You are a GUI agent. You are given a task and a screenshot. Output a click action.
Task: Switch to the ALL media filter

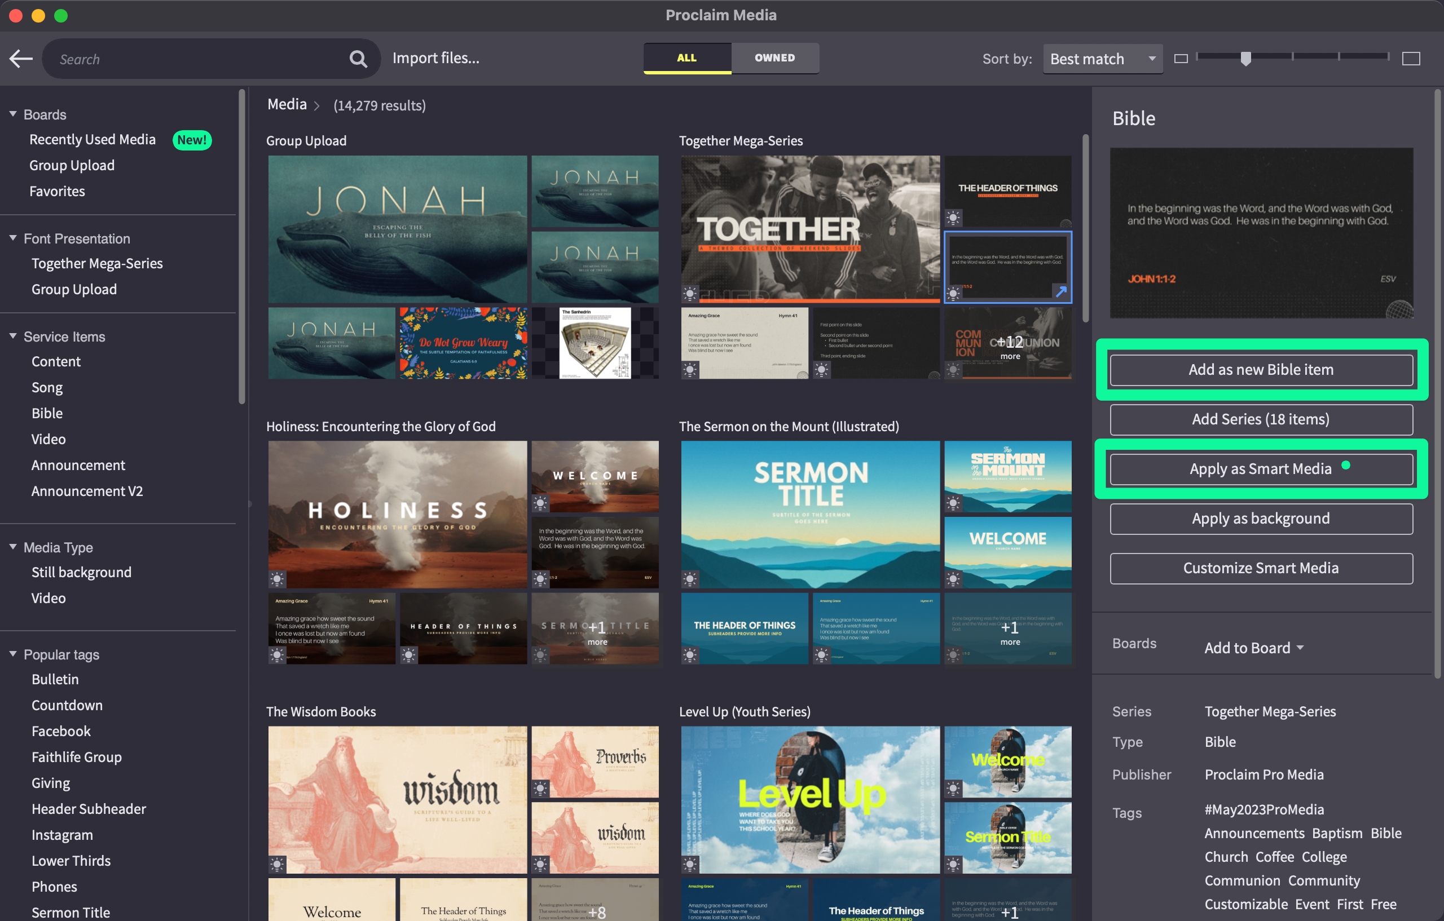pyautogui.click(x=686, y=58)
